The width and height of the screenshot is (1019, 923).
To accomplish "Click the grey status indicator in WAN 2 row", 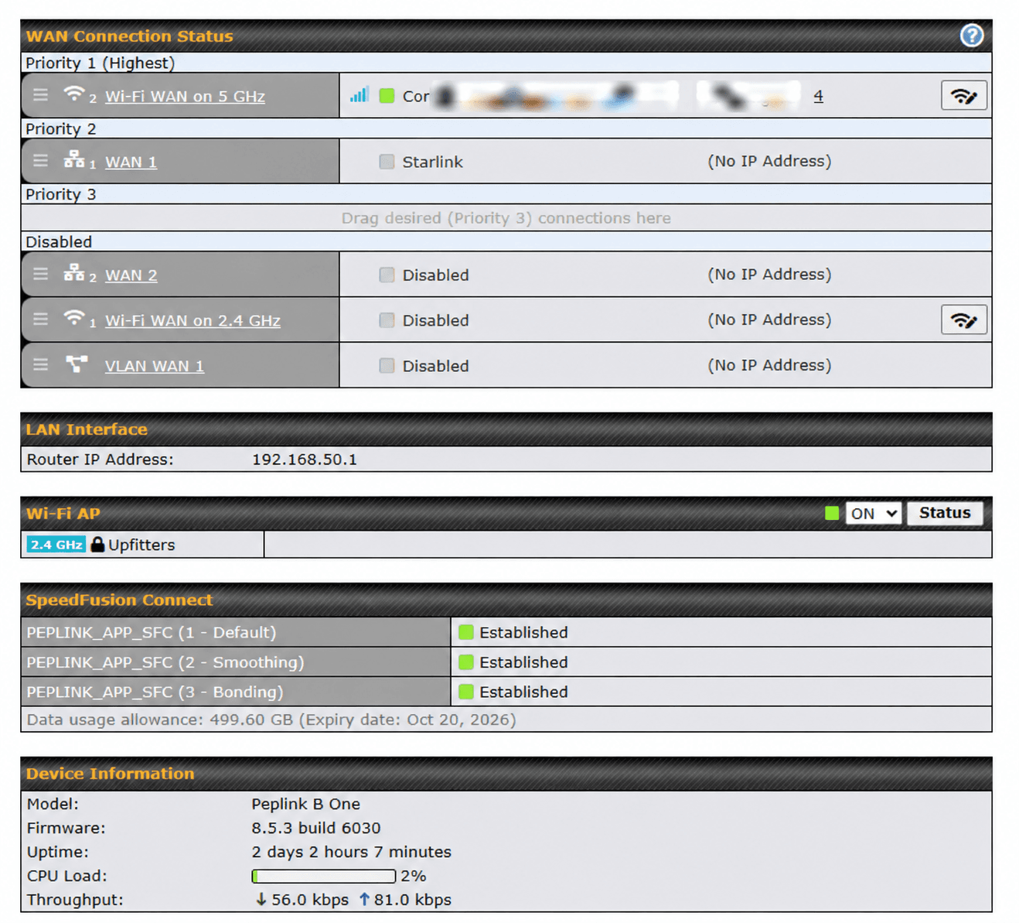I will tap(387, 275).
